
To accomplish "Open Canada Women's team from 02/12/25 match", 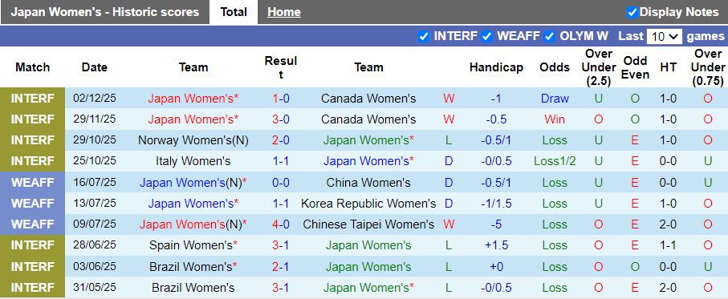I will 368,99.
